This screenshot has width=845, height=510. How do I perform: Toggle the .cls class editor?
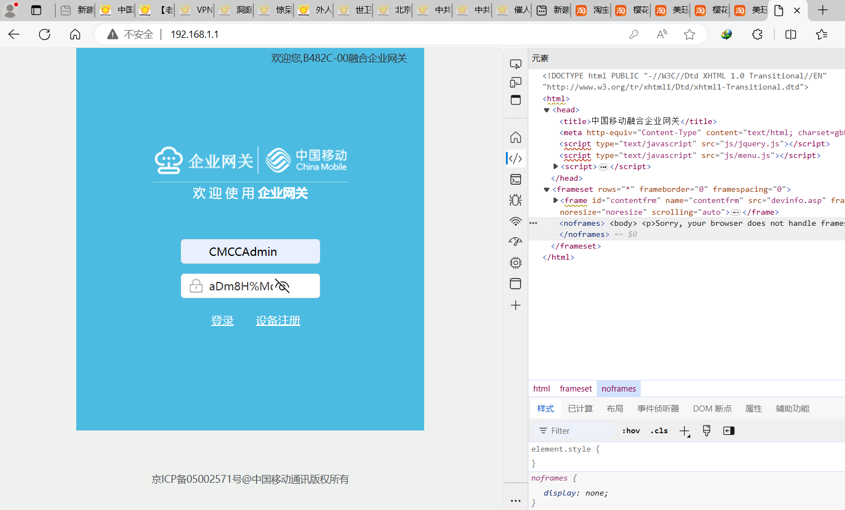pyautogui.click(x=659, y=431)
